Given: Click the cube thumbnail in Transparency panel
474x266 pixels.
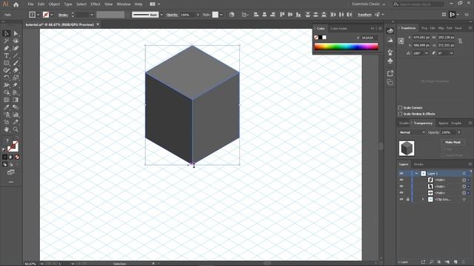Looking at the screenshot, I should [407, 149].
